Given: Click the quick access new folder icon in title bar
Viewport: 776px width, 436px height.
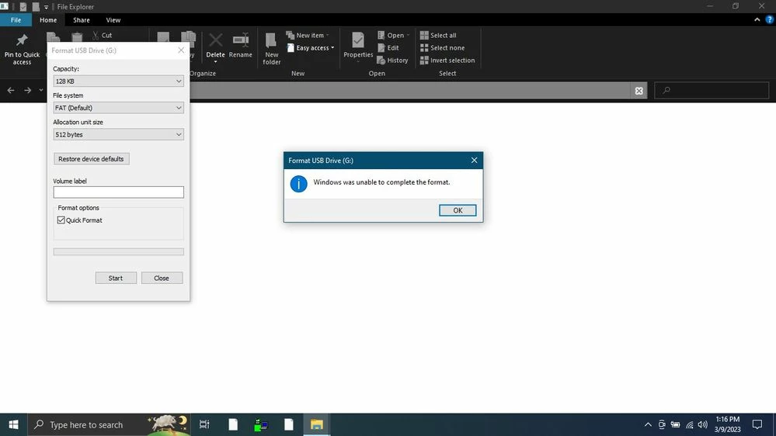Looking at the screenshot, I should [36, 7].
